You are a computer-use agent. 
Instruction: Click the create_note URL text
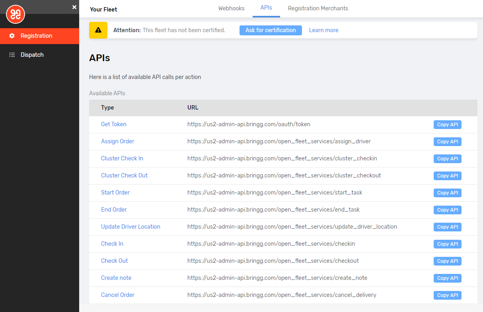coord(277,278)
